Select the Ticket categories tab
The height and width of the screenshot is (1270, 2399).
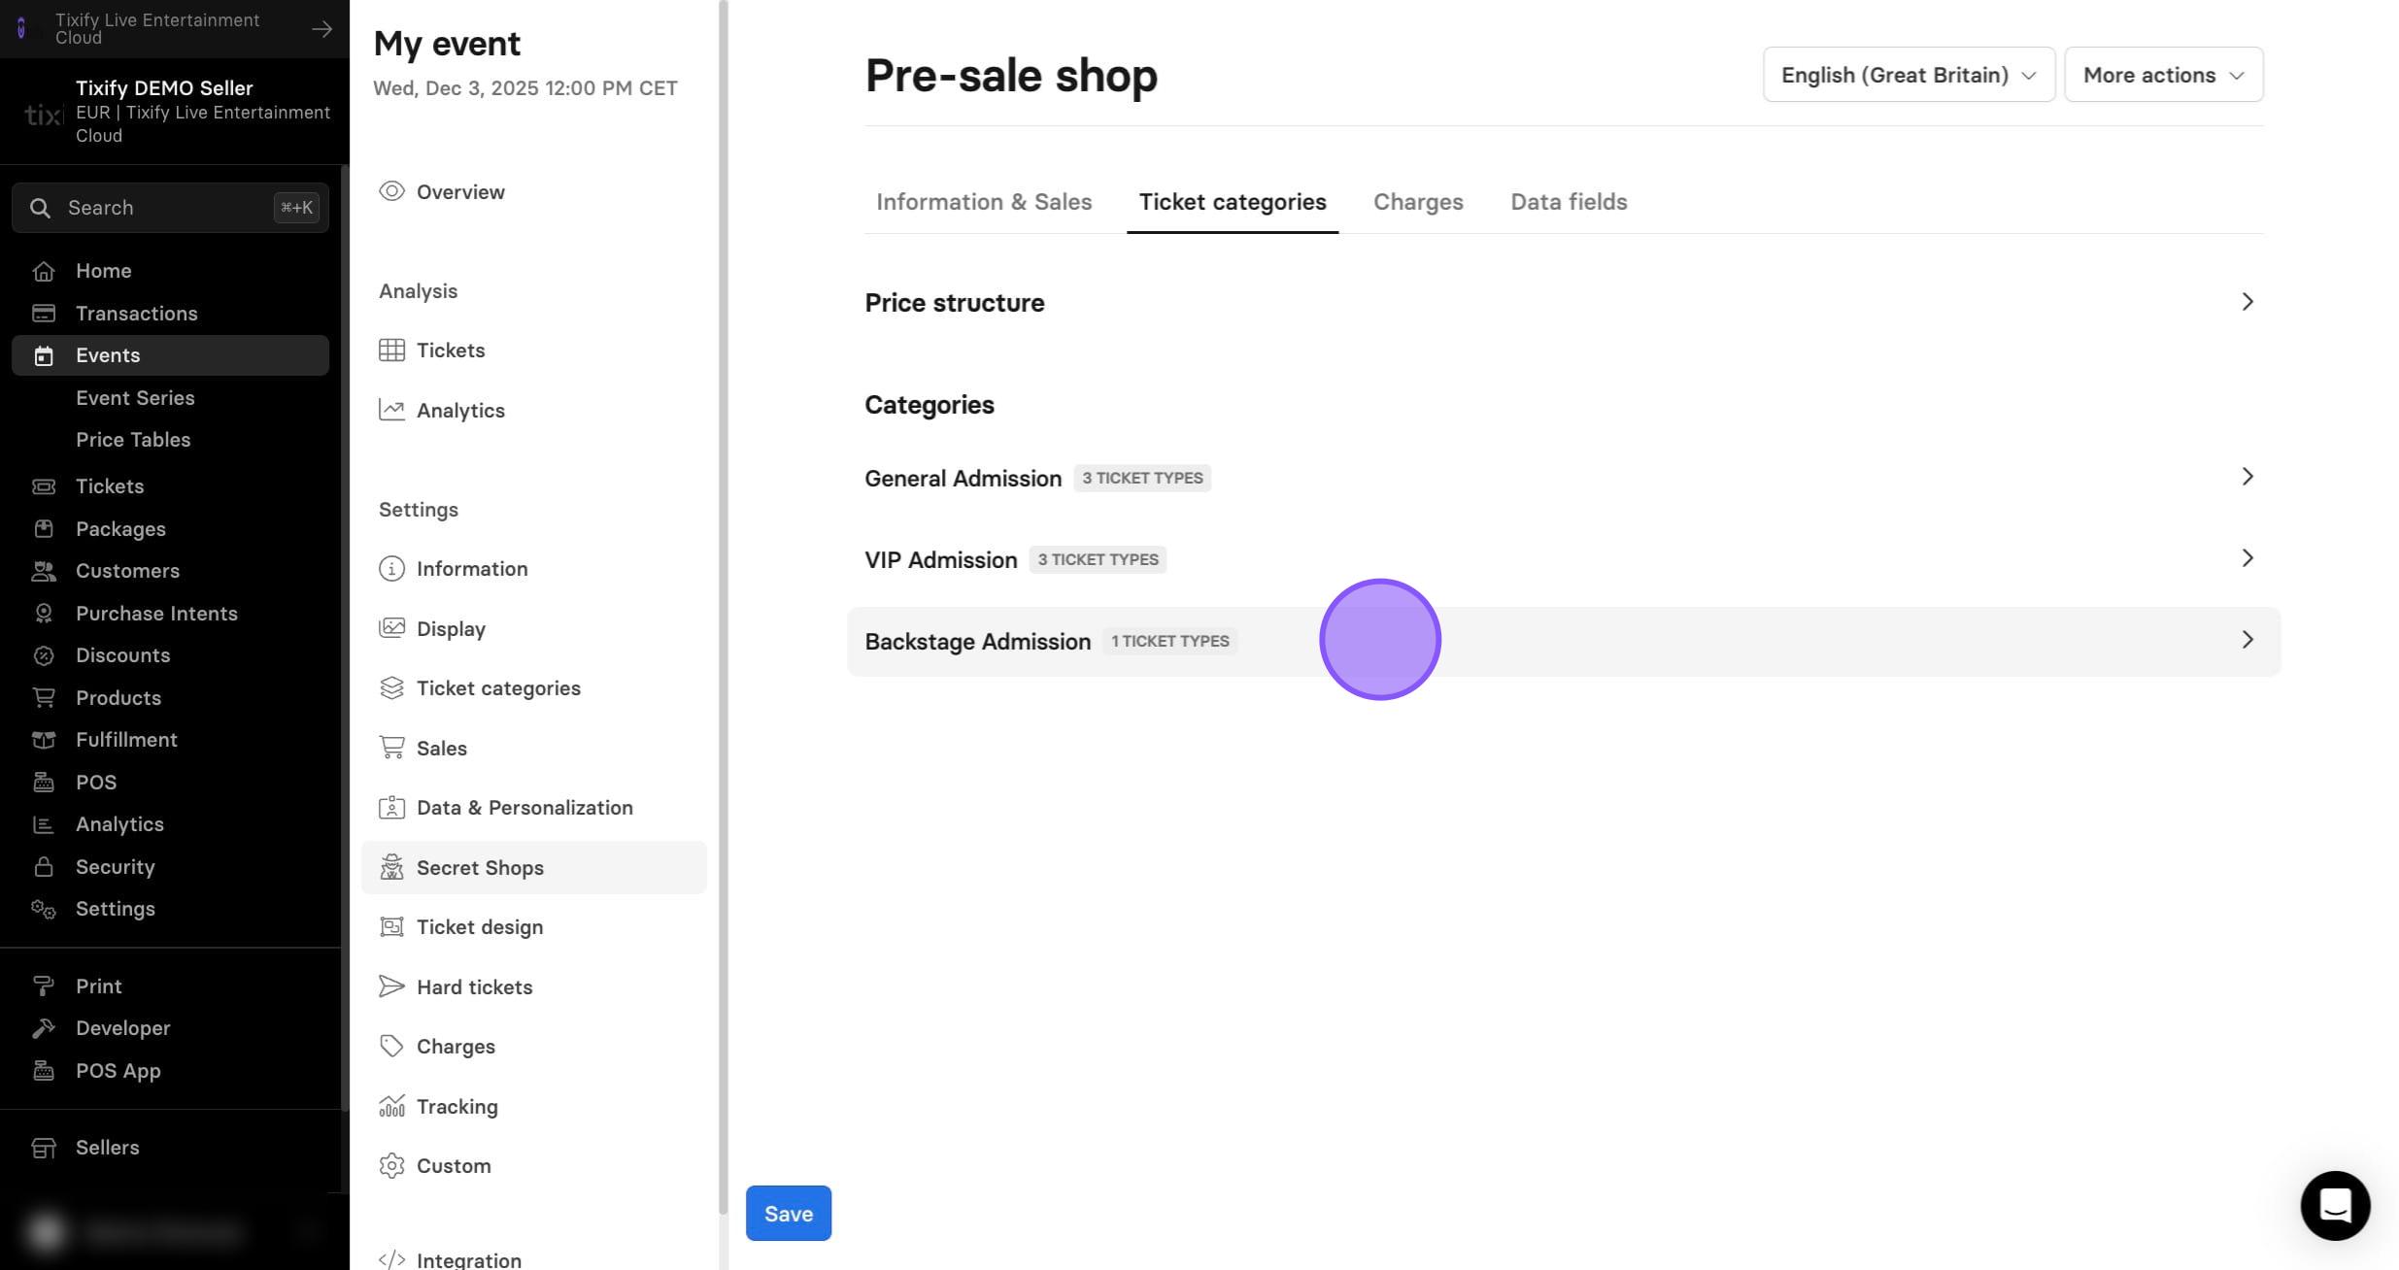point(1233,202)
